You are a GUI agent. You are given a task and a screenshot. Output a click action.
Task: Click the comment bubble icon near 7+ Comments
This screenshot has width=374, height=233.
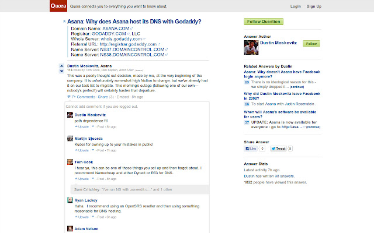click(x=69, y=97)
